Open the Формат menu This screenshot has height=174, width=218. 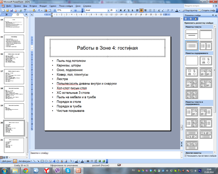pyautogui.click(x=43, y=6)
